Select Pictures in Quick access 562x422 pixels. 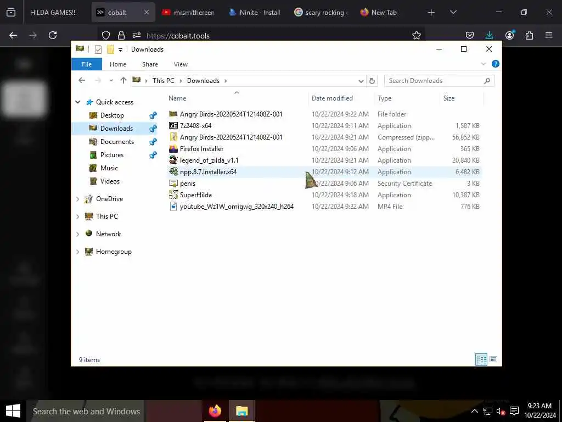(112, 155)
